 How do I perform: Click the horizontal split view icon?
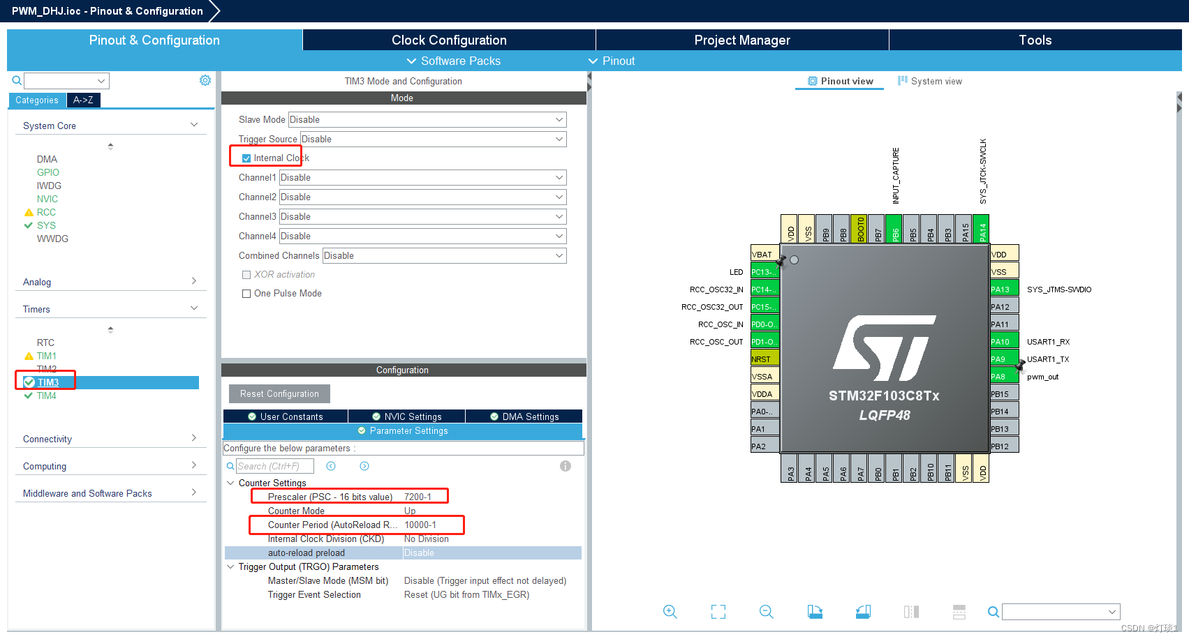pos(959,612)
